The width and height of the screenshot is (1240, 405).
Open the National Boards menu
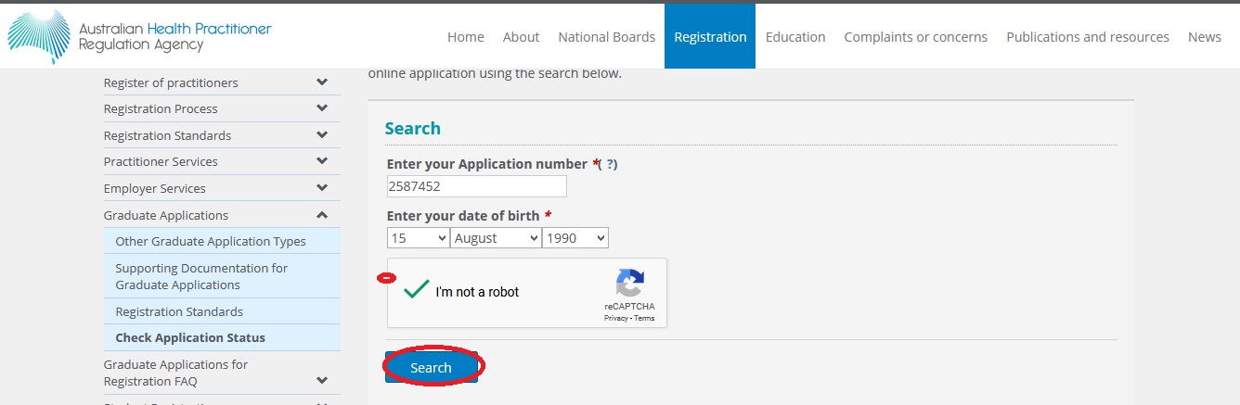606,37
